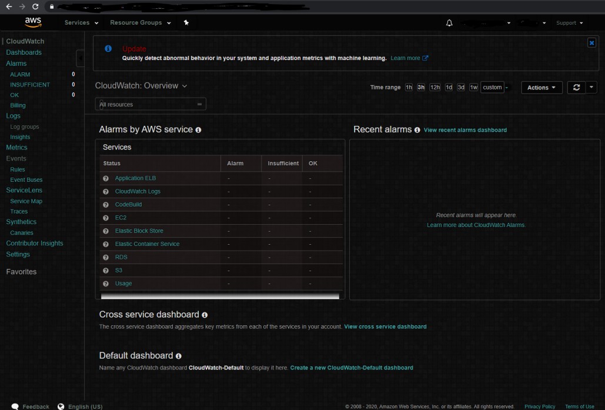Reload the page with the browser refresh icon

[x=35, y=6]
